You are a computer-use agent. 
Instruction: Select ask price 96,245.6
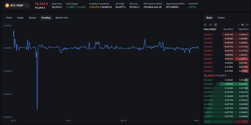(208, 47)
